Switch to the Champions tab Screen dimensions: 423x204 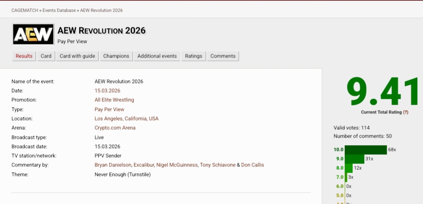116,56
